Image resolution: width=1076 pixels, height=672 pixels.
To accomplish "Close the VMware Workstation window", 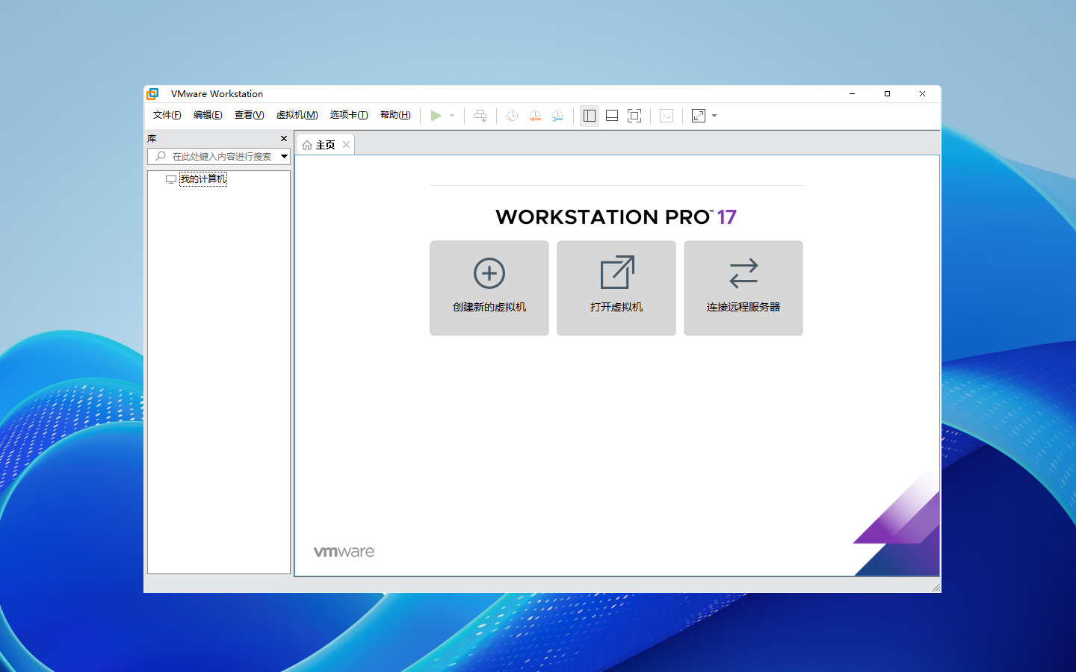I will pos(922,94).
